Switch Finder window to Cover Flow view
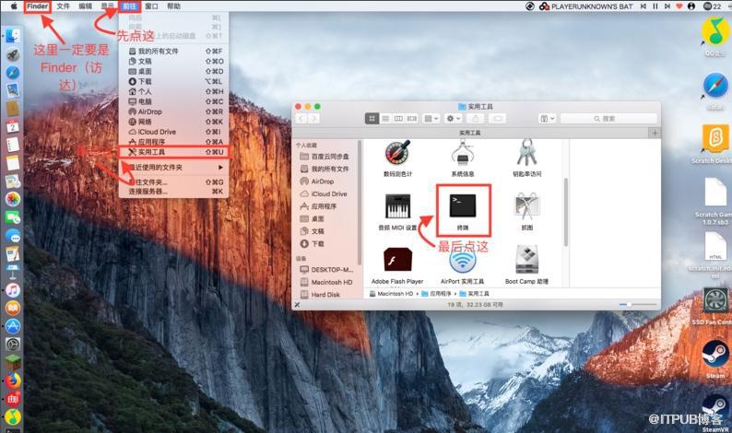 (412, 119)
